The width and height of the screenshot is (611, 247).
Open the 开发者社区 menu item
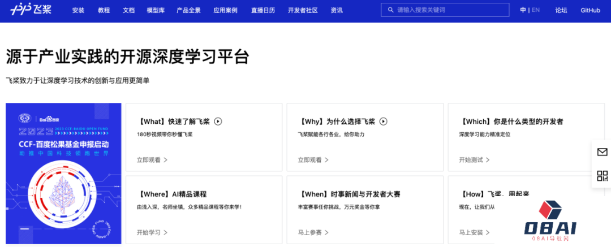tap(303, 11)
